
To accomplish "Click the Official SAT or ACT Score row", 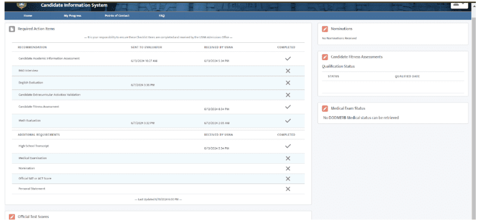I will coord(158,179).
